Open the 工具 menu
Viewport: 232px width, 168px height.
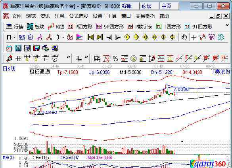[x=112, y=16]
